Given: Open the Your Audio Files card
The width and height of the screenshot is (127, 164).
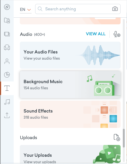Looking at the screenshot, I should pyautogui.click(x=70, y=55).
